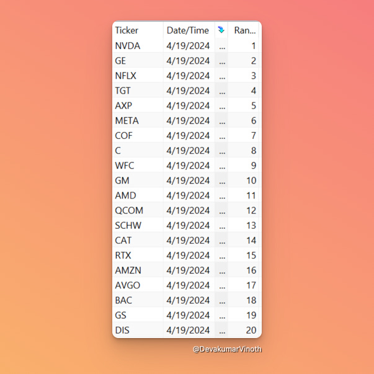Click the truncated Ran... column header
This screenshot has height=374, width=374.
click(244, 30)
